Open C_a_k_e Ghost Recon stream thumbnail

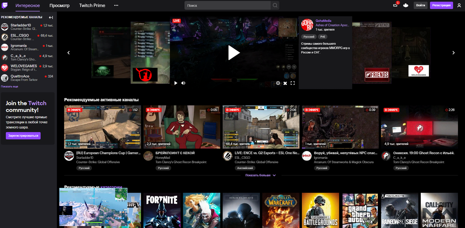click(x=419, y=127)
